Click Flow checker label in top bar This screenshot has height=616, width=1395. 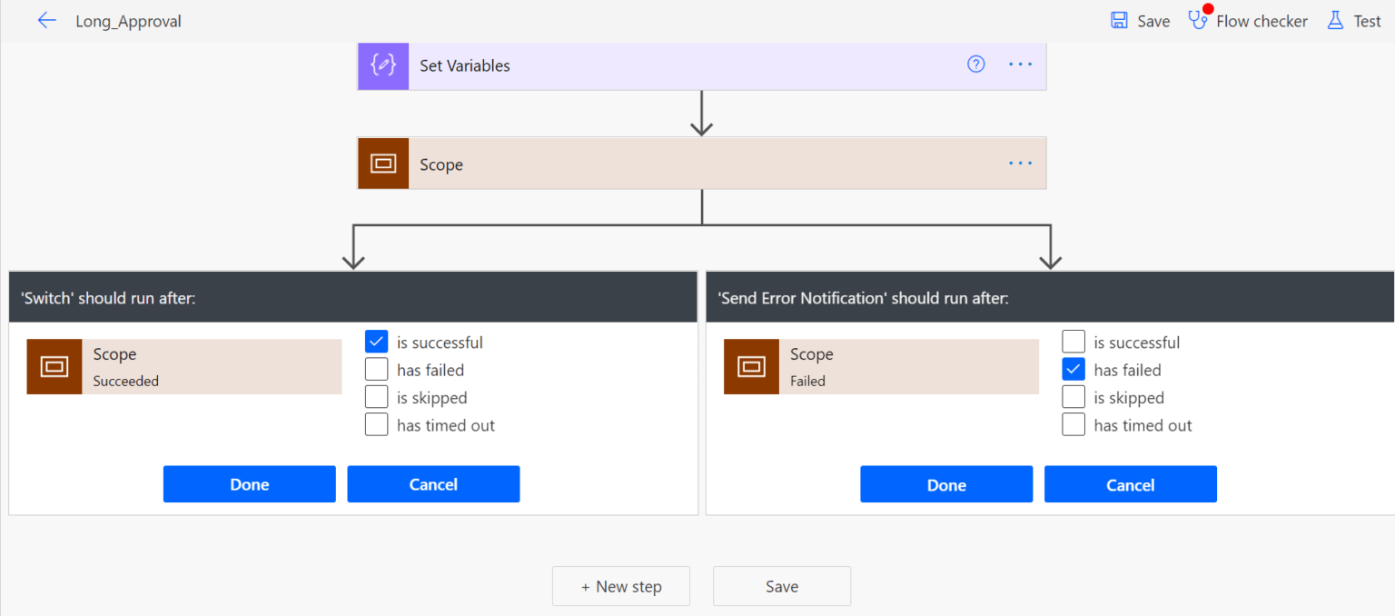click(1261, 22)
